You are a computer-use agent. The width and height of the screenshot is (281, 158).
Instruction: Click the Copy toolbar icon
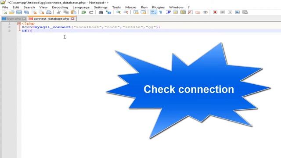(x=66, y=12)
